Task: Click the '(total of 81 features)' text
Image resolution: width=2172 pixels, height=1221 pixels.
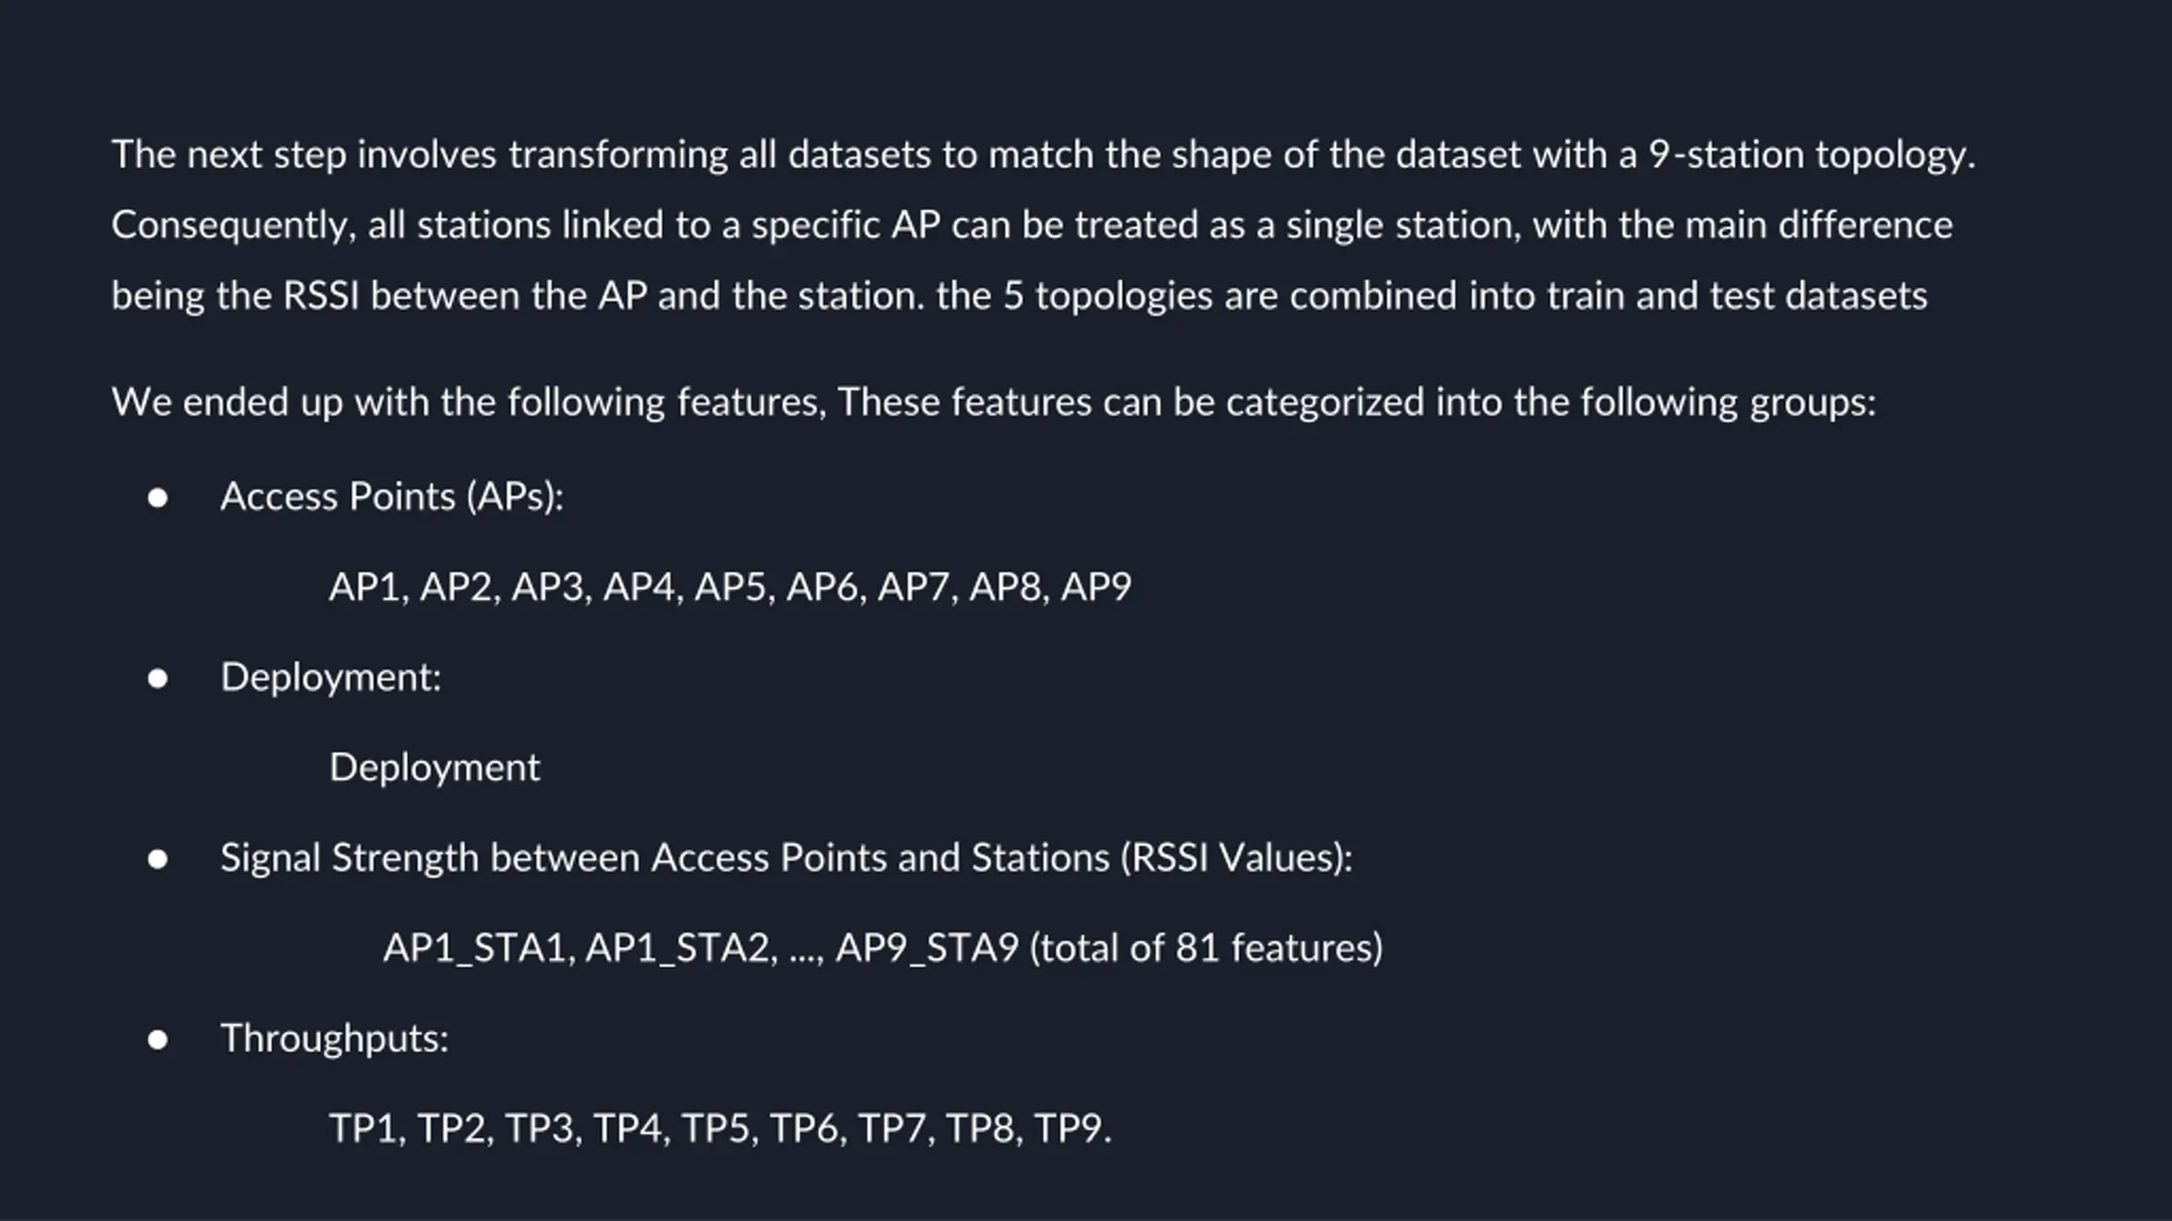Action: pos(1206,948)
